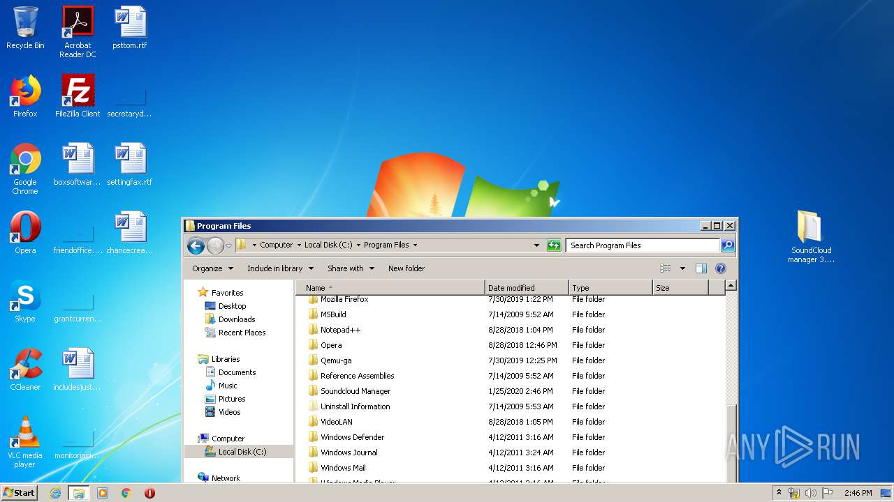Select Network in navigation pane
This screenshot has height=502, width=894.
pos(226,478)
